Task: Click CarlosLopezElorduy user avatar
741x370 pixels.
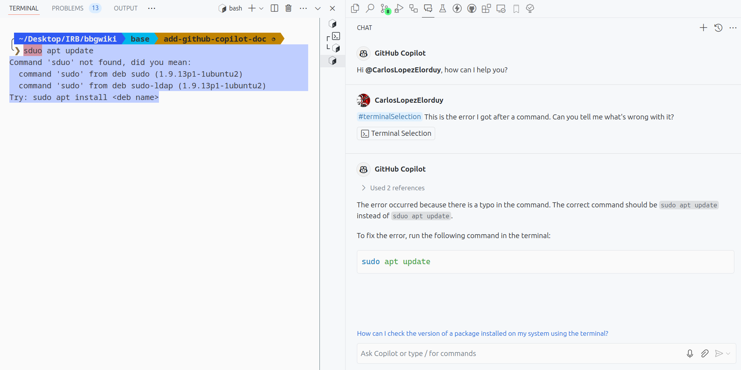Action: point(363,100)
